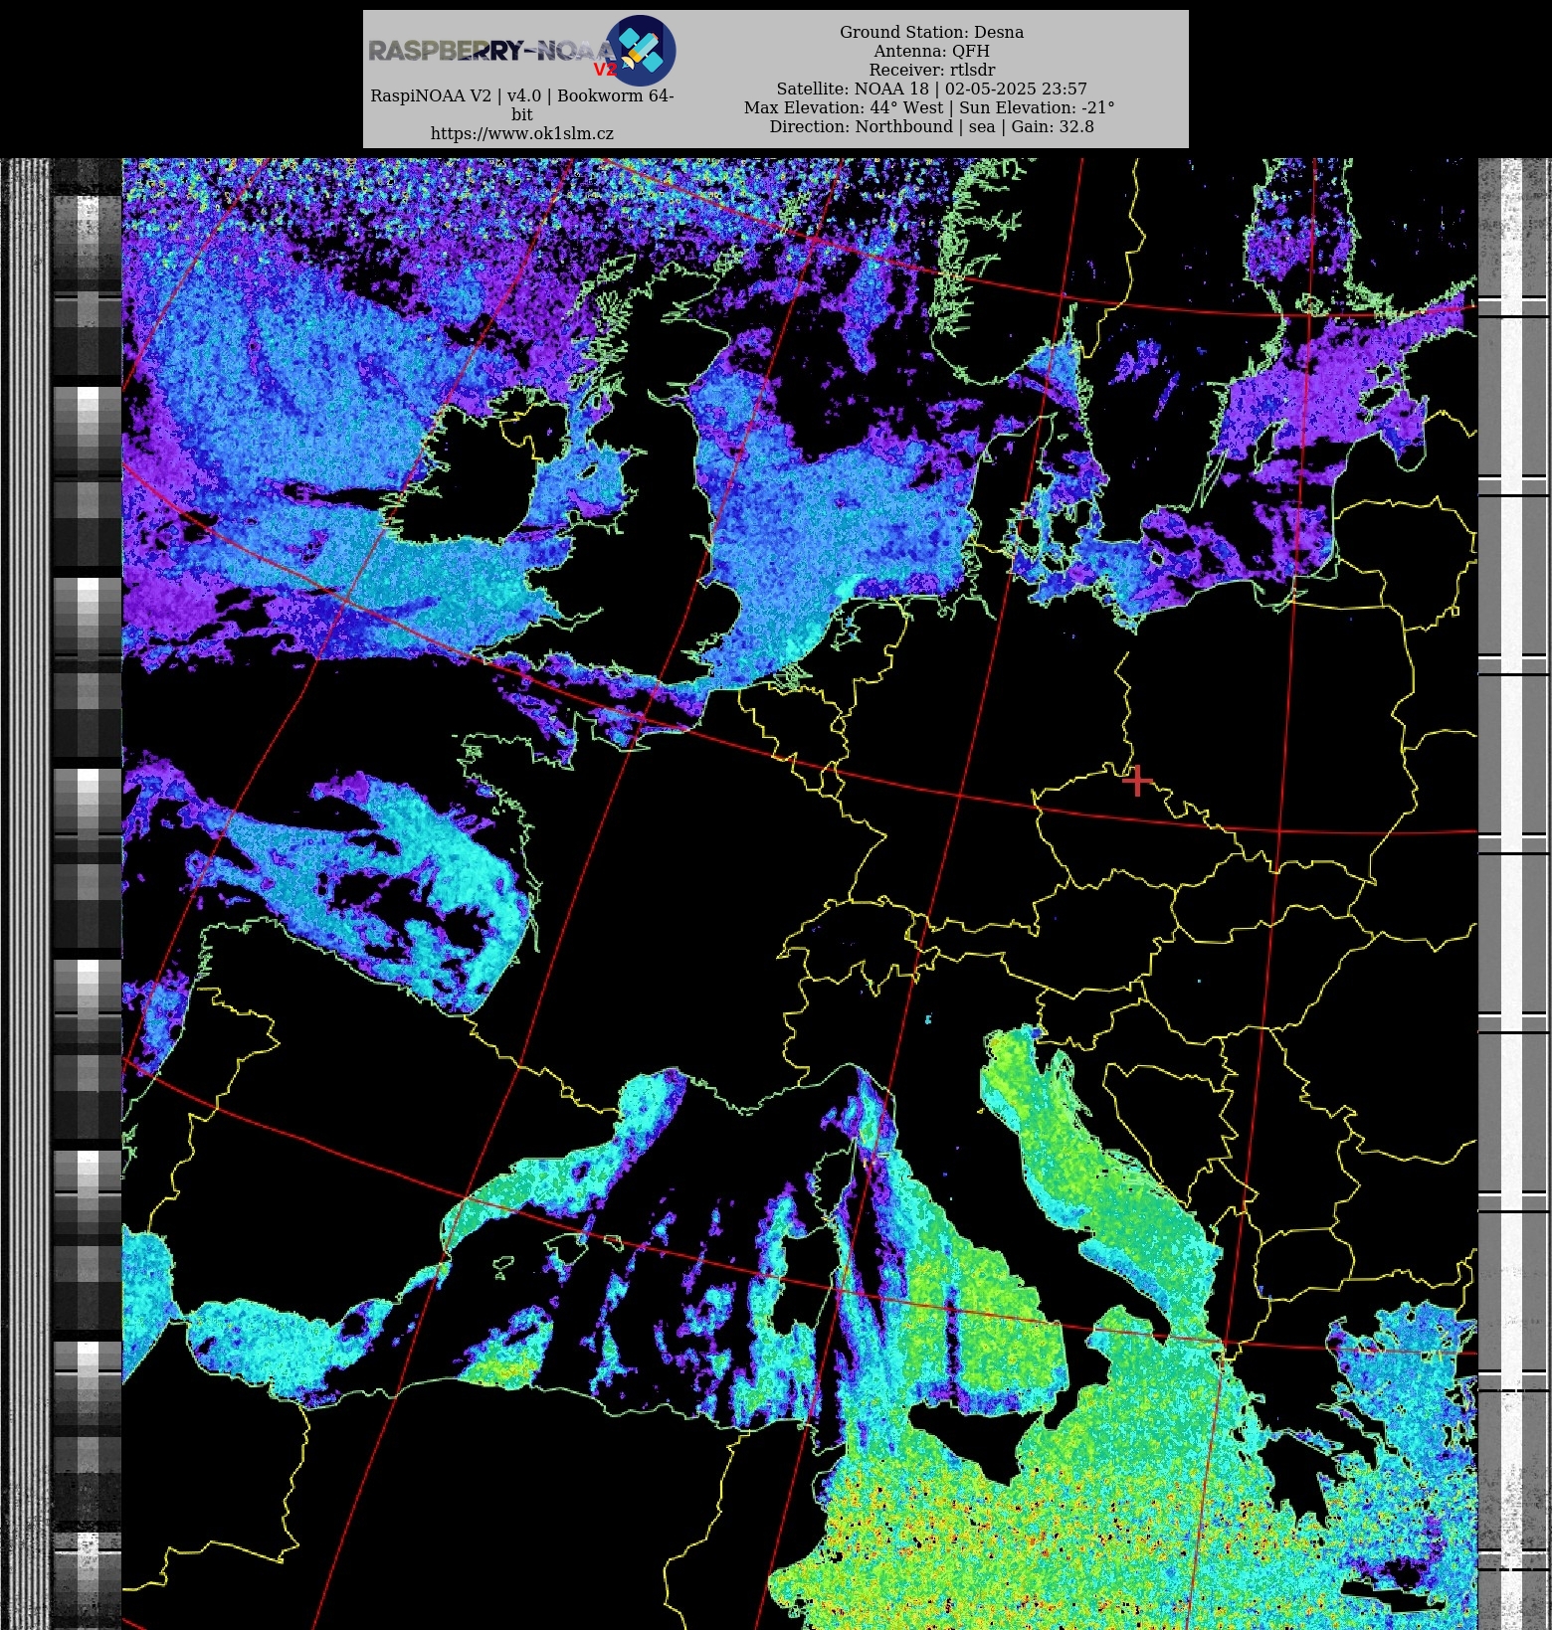This screenshot has width=1552, height=1630.
Task: Click the 'Ground Station: Desna' text
Action: [931, 32]
